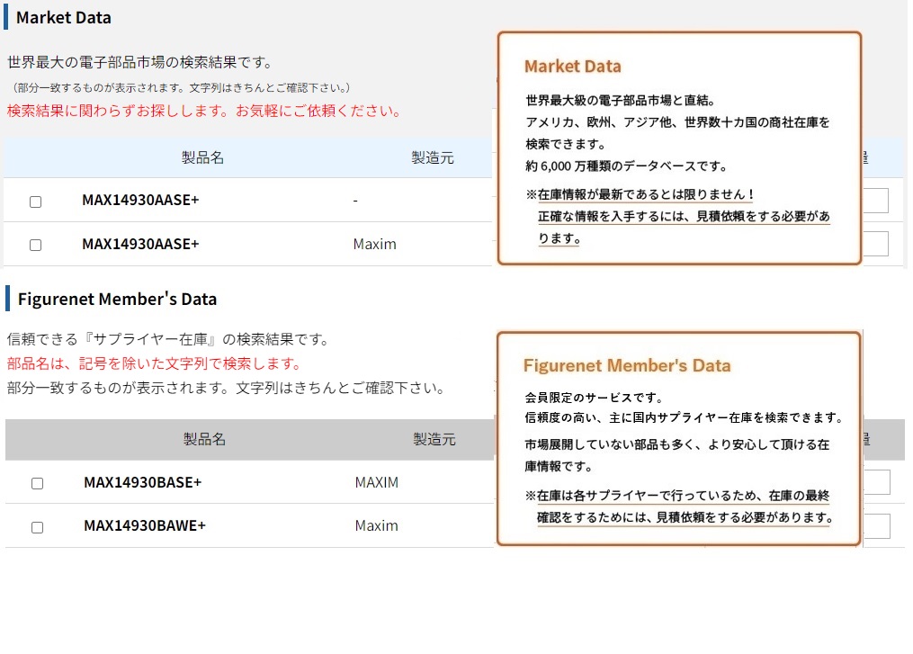
Task: Open the MAX14930BASE+ product name
Action: point(142,483)
